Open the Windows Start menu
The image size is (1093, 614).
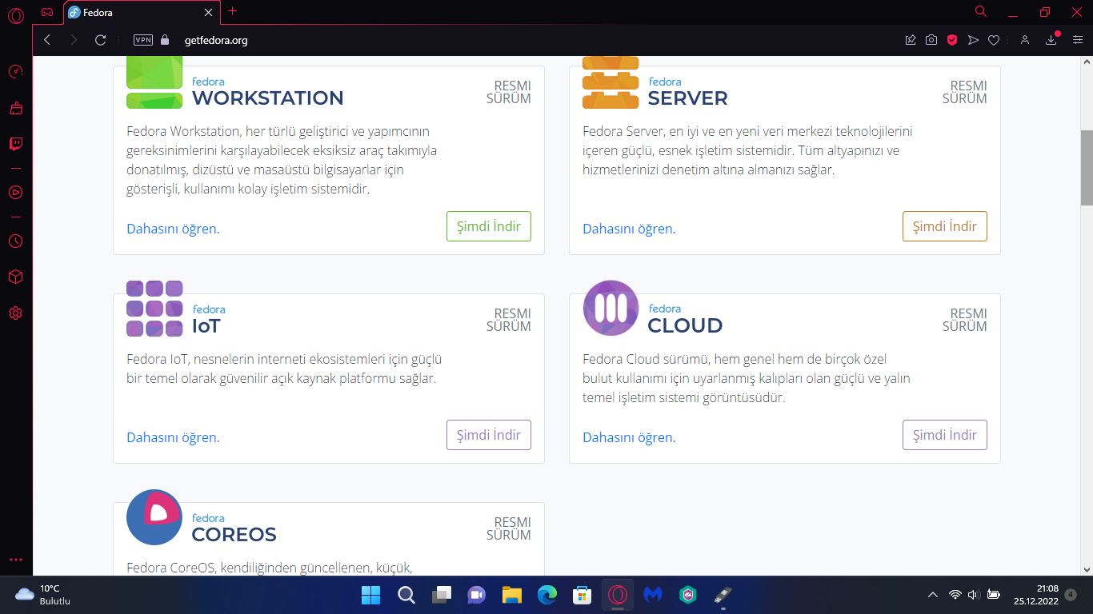[371, 595]
